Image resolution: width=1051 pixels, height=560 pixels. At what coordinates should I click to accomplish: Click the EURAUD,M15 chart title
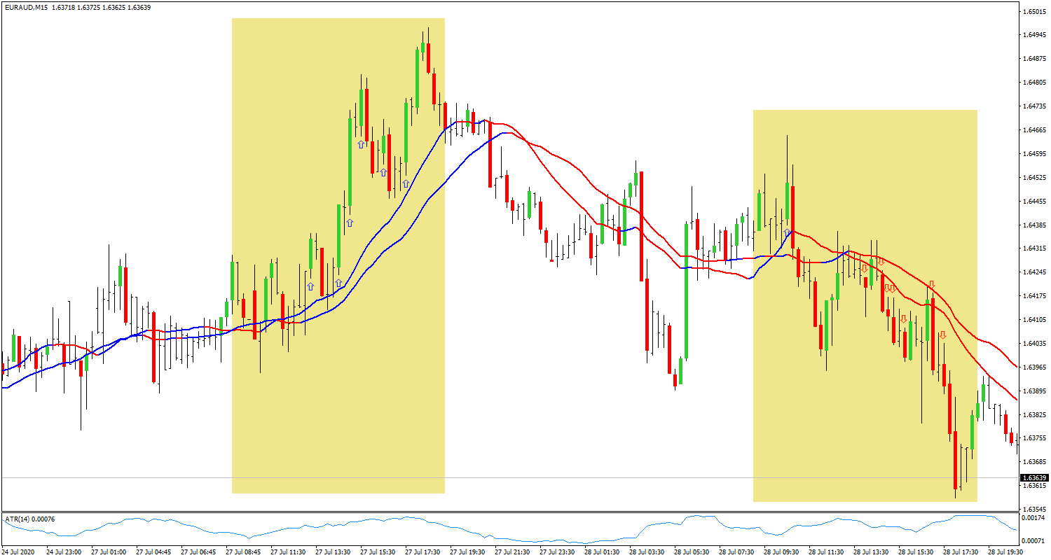27,8
